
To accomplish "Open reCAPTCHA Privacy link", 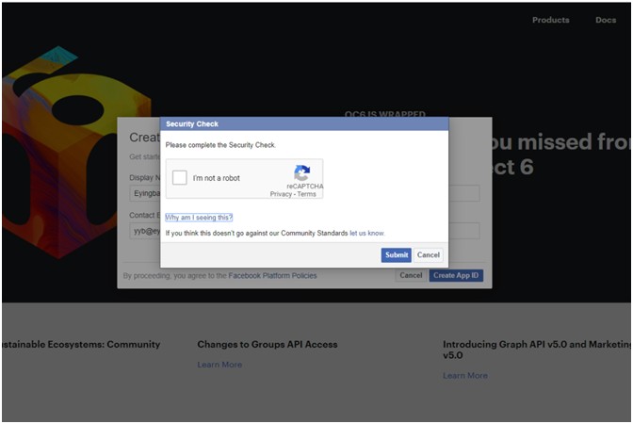I will point(281,194).
